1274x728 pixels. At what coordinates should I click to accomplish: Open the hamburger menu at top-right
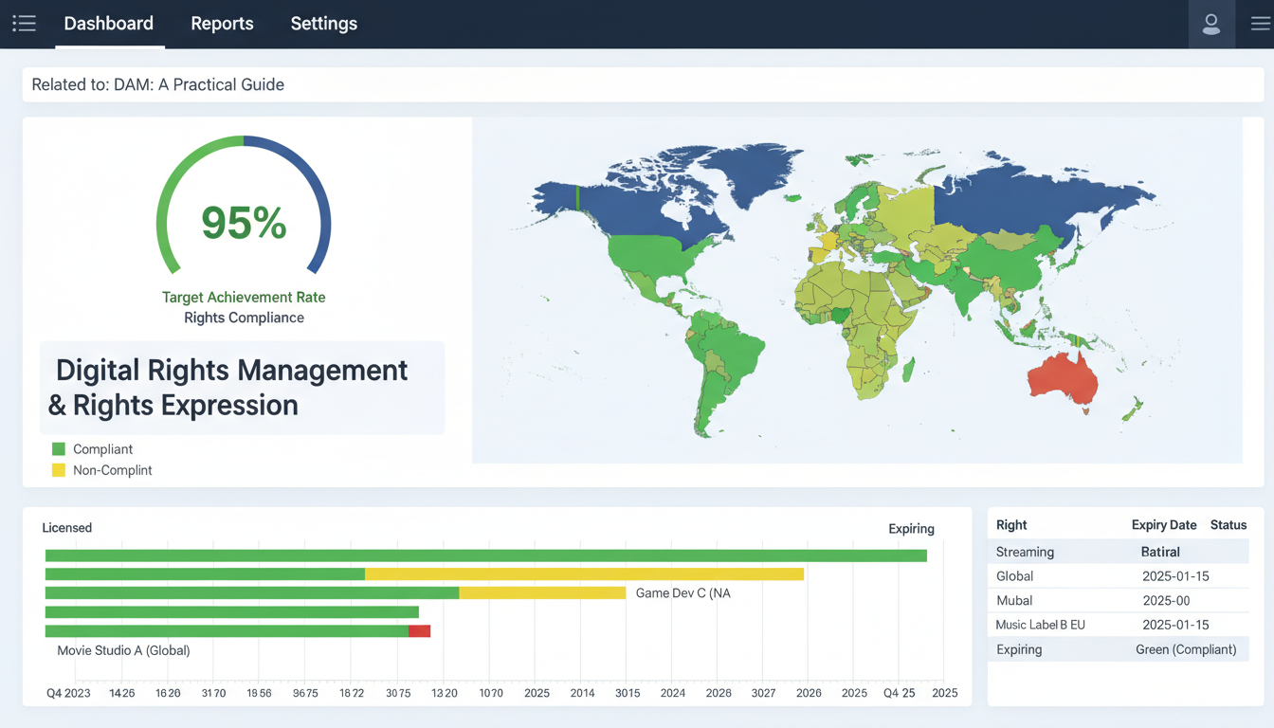pyautogui.click(x=1261, y=24)
